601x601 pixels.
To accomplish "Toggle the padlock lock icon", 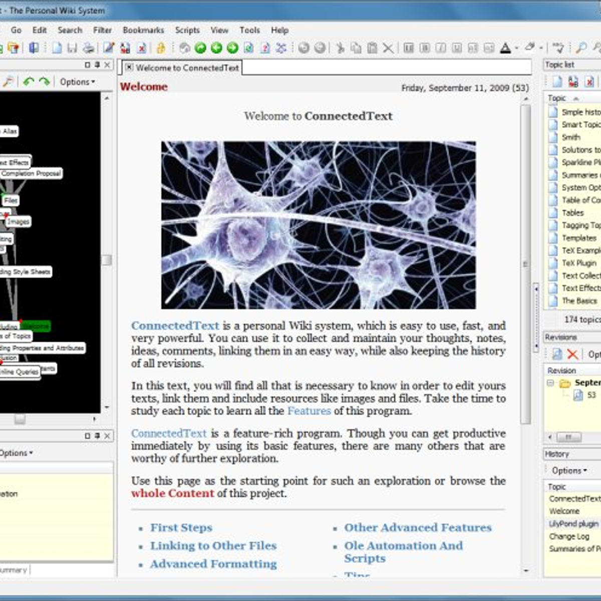I will coord(161,48).
